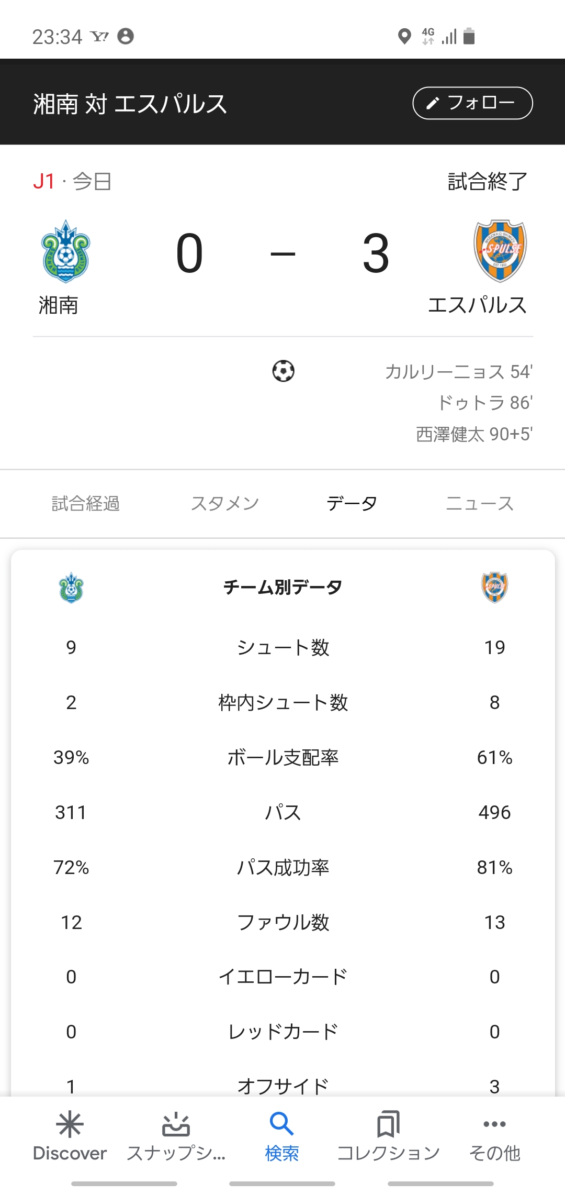Tap the 検索 magnifier icon

[x=281, y=1124]
